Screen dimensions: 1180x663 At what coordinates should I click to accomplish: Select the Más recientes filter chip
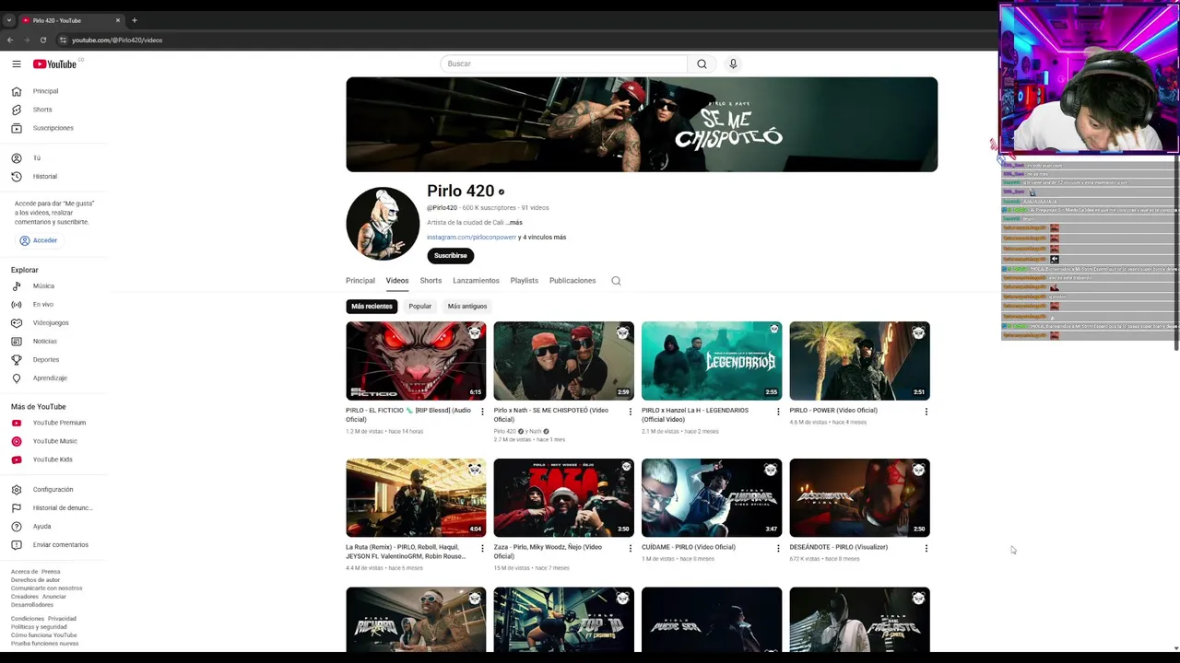click(x=372, y=306)
